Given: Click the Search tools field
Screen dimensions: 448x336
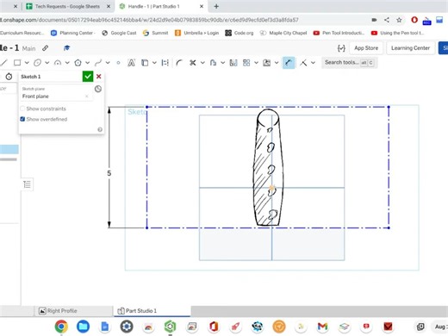Looking at the screenshot, I should [x=349, y=62].
